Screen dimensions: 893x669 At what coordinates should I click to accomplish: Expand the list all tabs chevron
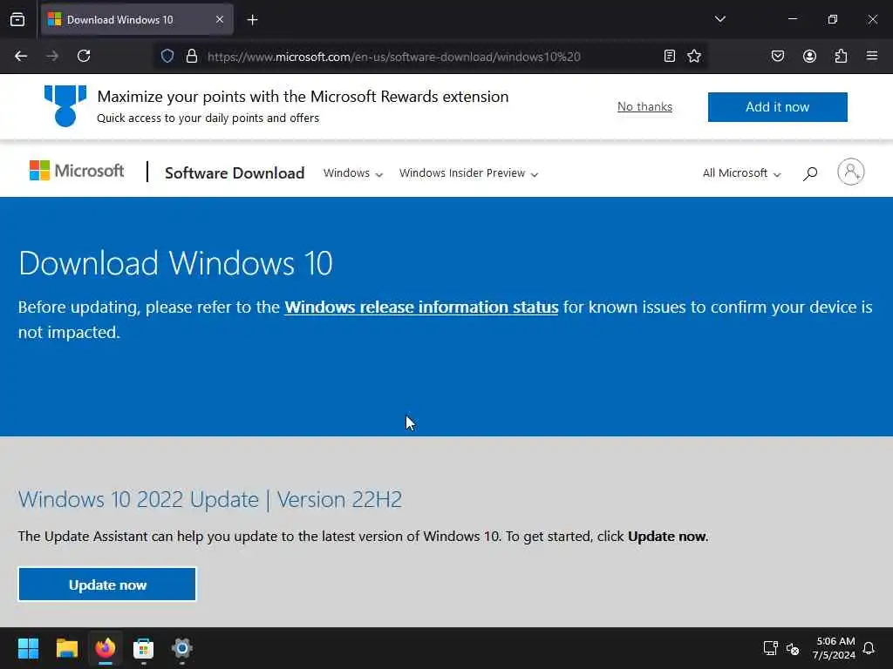(719, 19)
